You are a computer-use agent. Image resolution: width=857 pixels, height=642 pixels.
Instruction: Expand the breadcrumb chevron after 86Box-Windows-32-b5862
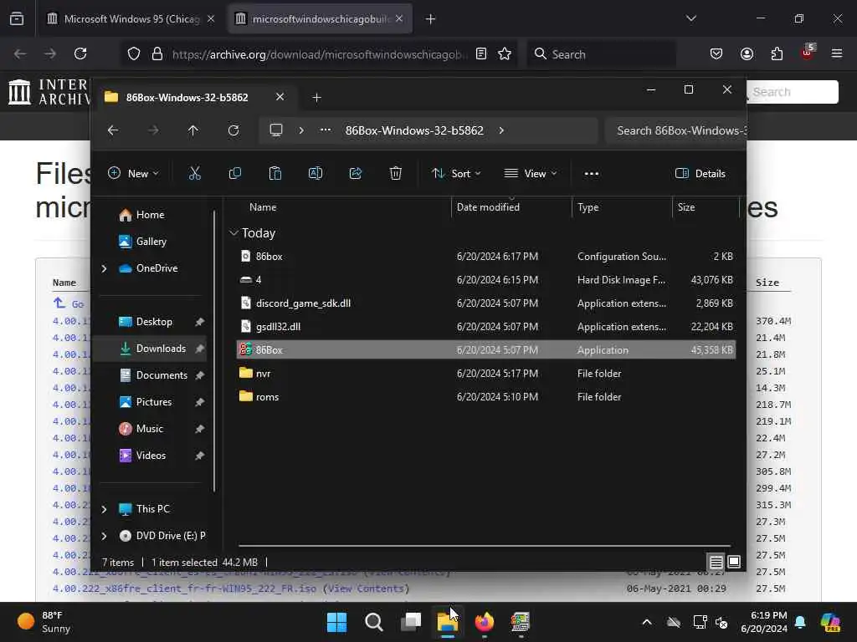pos(501,130)
